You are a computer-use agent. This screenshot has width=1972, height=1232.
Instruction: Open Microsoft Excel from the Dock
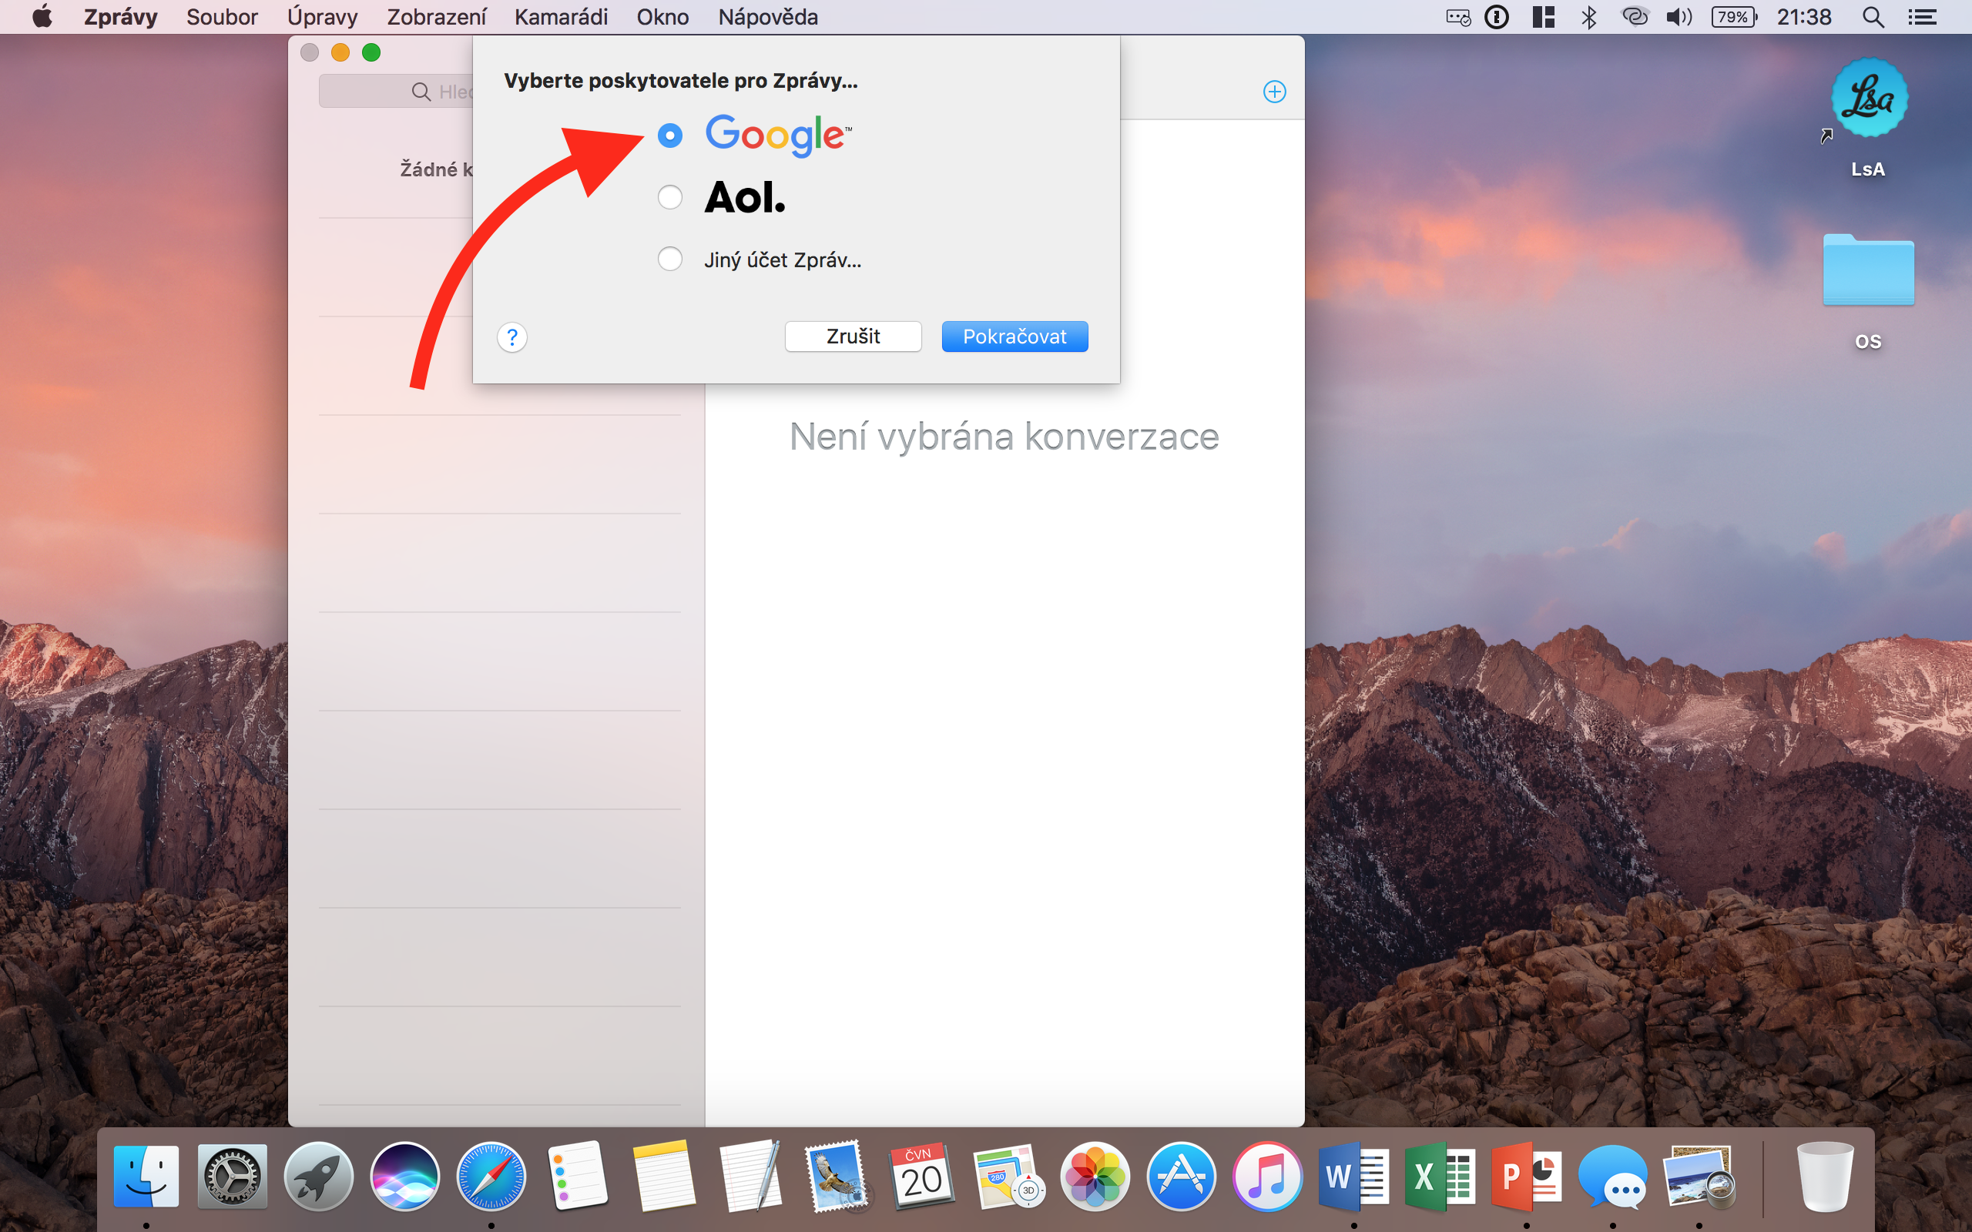1440,1177
